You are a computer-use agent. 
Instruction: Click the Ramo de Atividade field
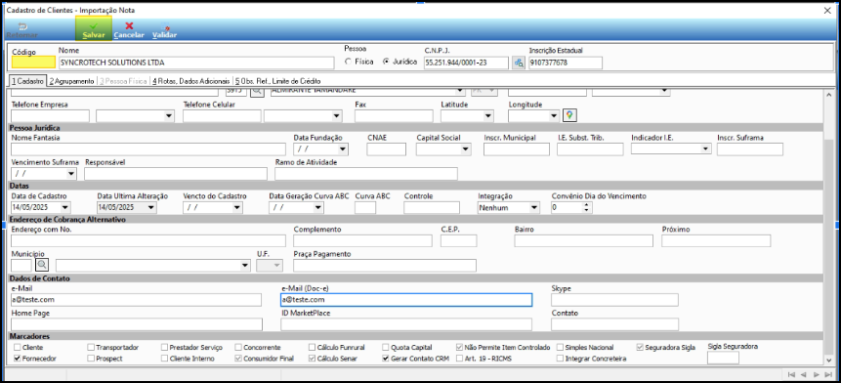click(366, 174)
